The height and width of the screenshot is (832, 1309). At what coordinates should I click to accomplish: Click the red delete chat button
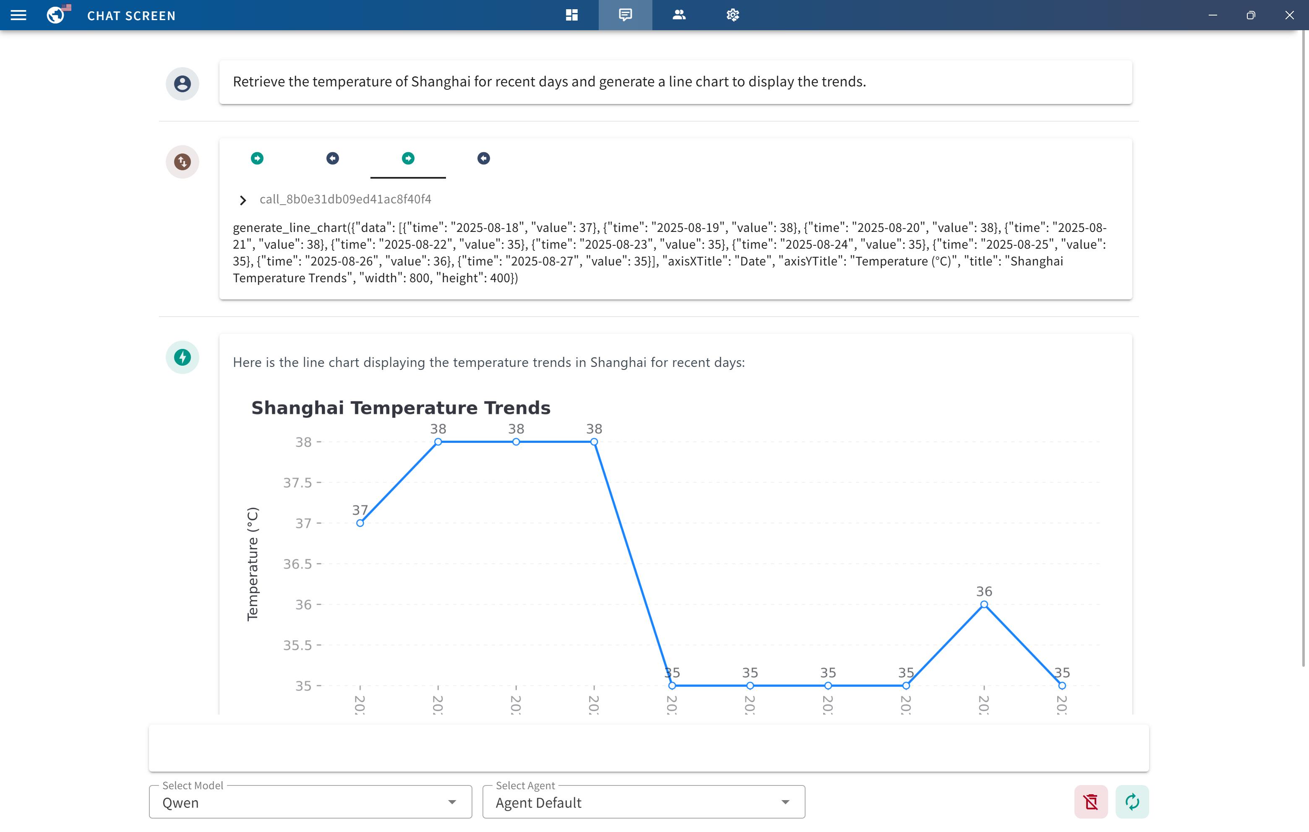[x=1090, y=801]
